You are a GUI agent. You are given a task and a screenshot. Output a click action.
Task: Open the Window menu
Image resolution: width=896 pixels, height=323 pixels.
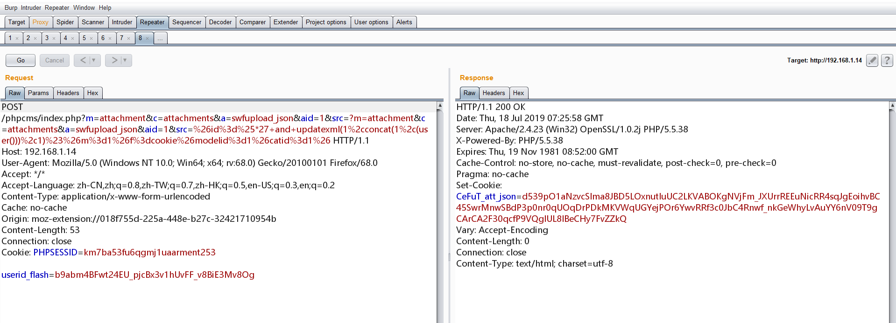click(84, 7)
